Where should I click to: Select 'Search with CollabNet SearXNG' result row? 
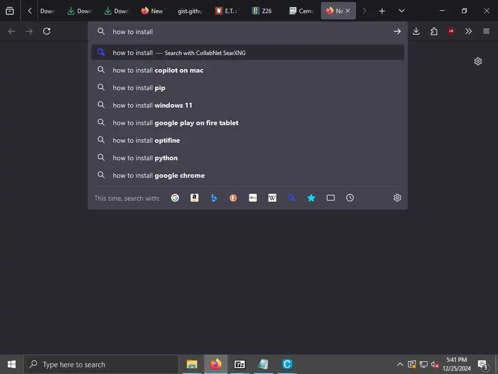(x=248, y=53)
